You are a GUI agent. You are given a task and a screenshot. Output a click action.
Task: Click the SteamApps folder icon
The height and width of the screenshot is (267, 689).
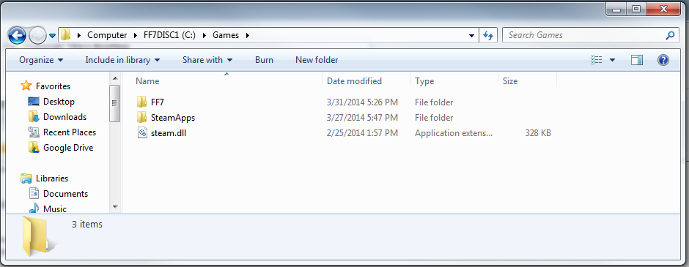click(141, 118)
